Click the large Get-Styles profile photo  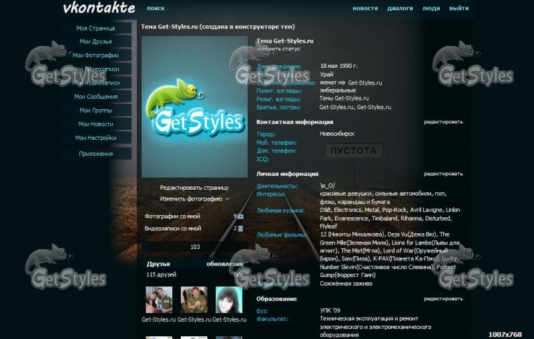(x=194, y=107)
